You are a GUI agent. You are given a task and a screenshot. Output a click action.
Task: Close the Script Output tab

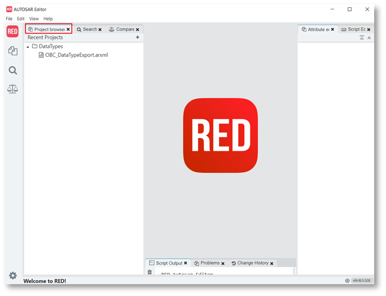[x=186, y=263]
